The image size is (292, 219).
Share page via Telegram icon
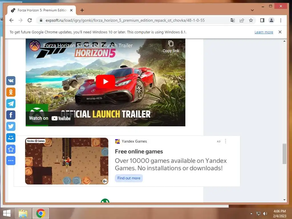pyautogui.click(x=11, y=104)
